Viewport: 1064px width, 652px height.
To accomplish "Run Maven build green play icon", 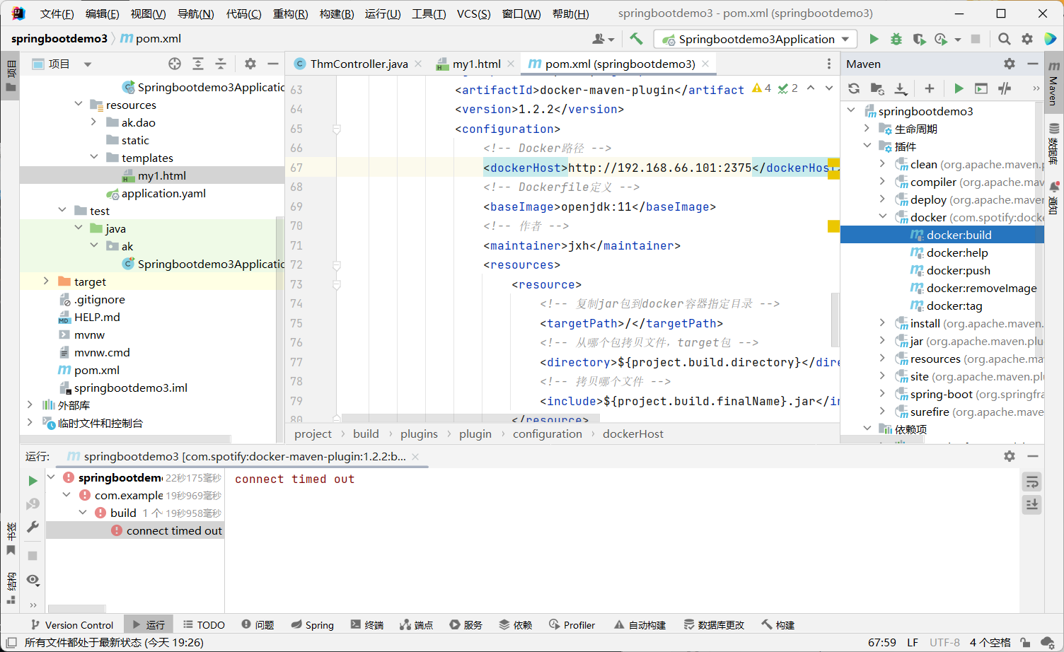I will pyautogui.click(x=959, y=88).
